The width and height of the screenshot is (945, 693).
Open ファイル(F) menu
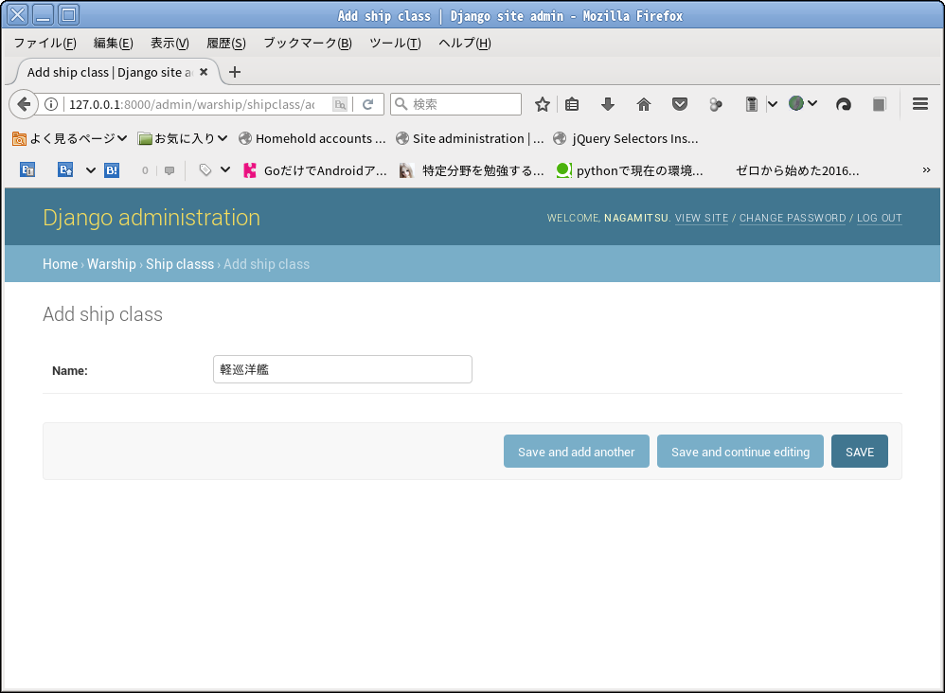(45, 43)
